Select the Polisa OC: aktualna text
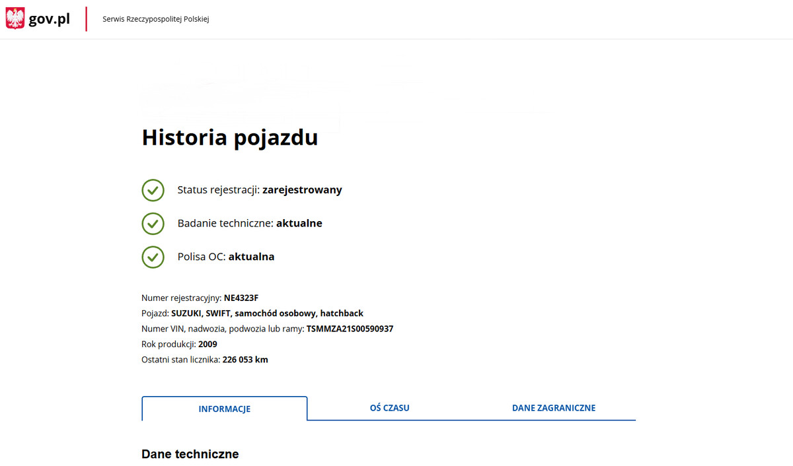The width and height of the screenshot is (793, 466). tap(225, 257)
